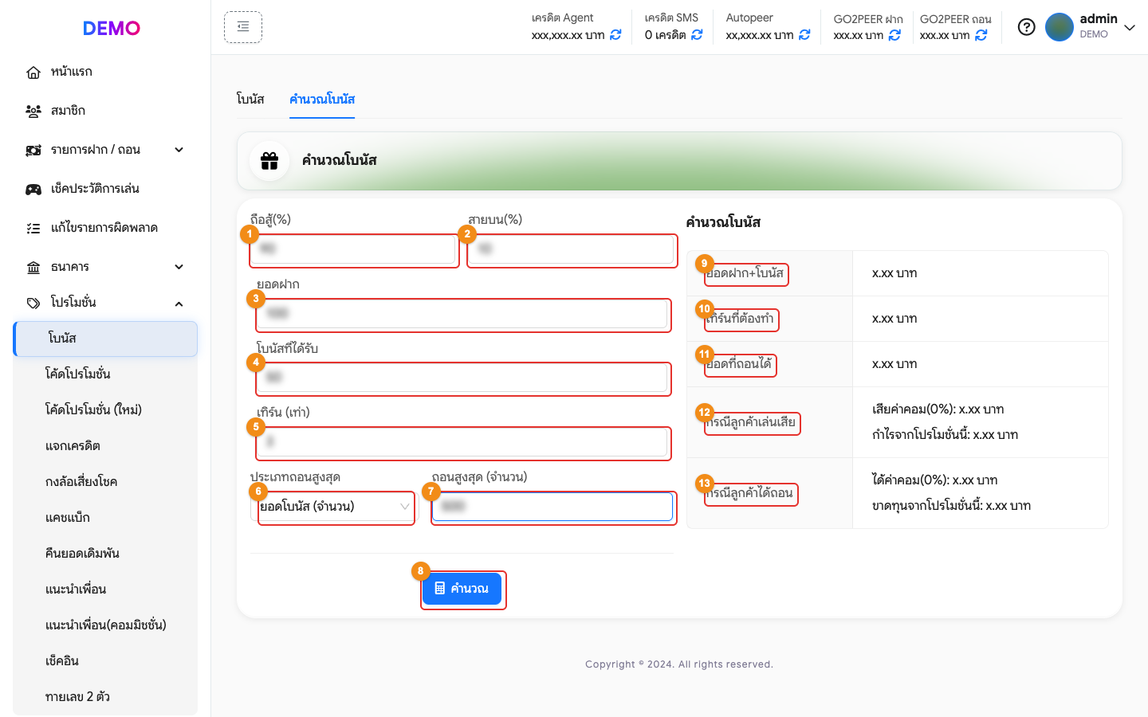Open the help question-mark icon
1148x717 pixels.
click(1027, 27)
